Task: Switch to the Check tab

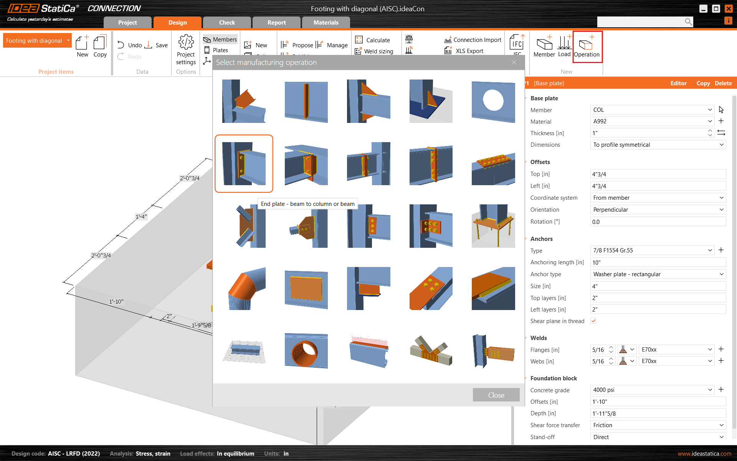Action: click(227, 23)
